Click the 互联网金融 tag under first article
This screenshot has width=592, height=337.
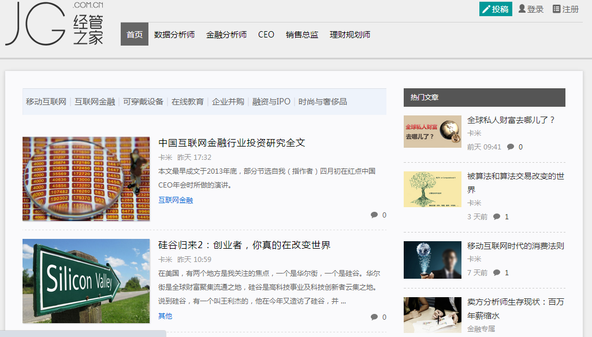[176, 200]
